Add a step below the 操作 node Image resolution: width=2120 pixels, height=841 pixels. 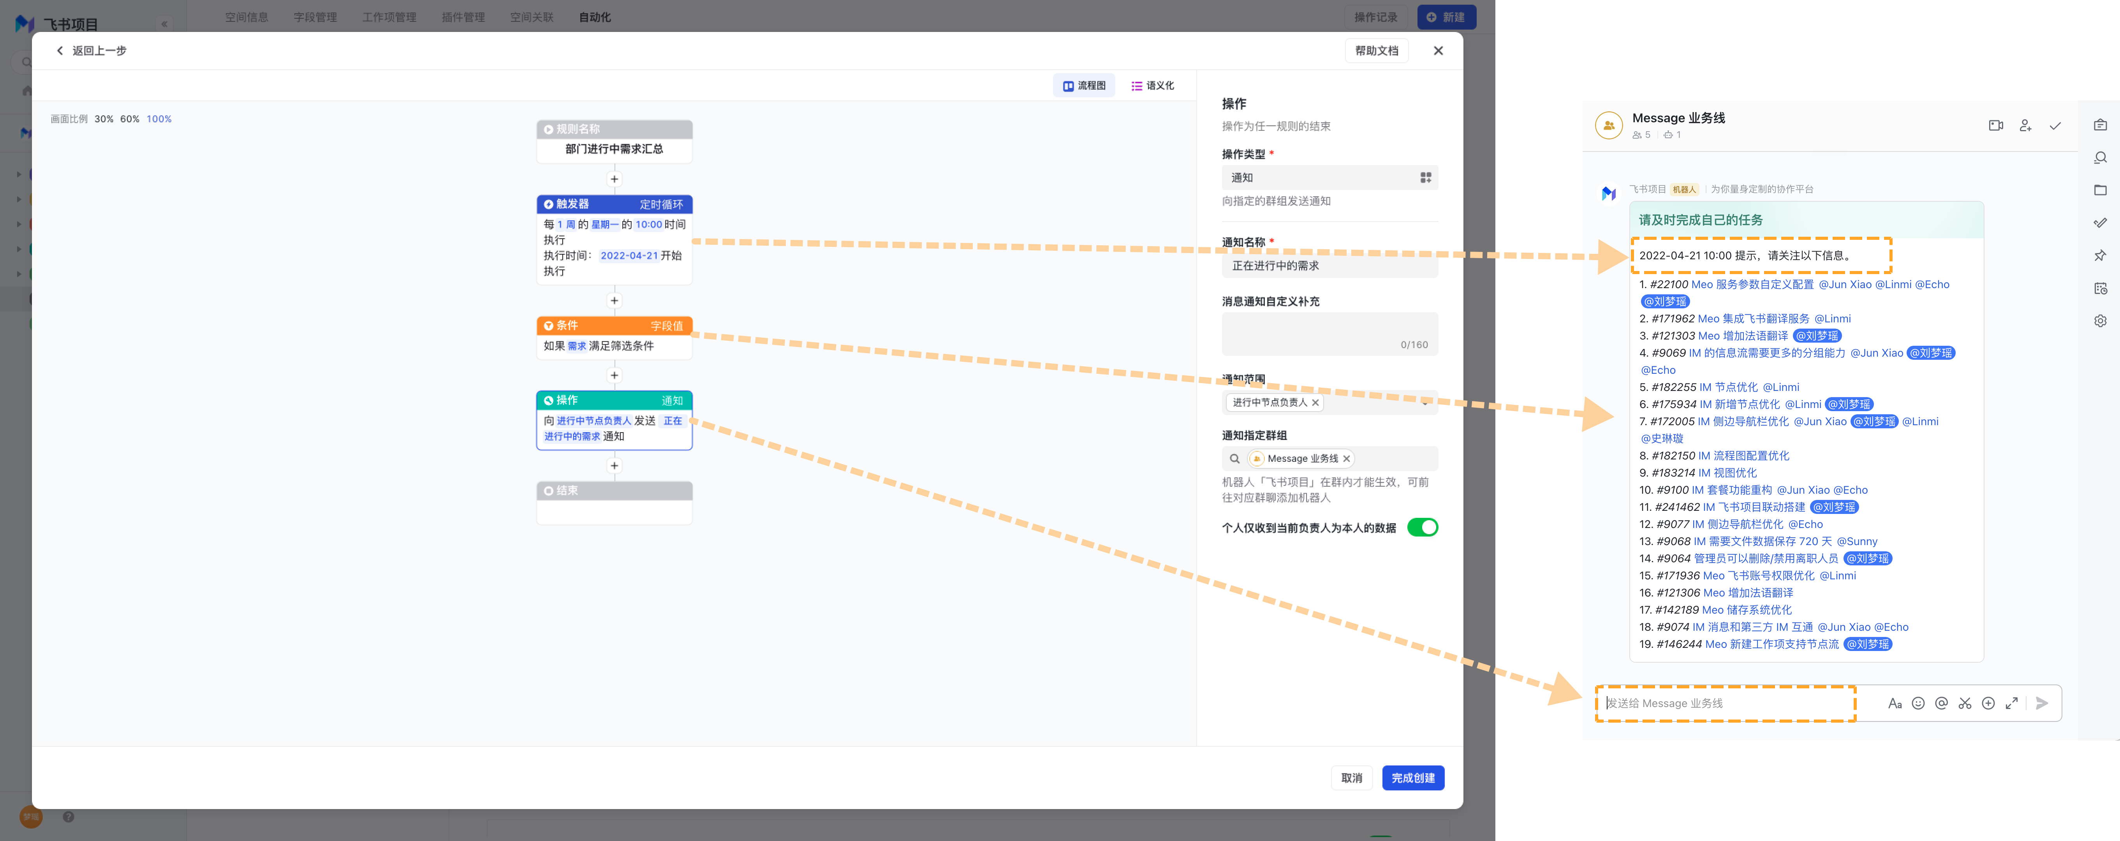(614, 466)
